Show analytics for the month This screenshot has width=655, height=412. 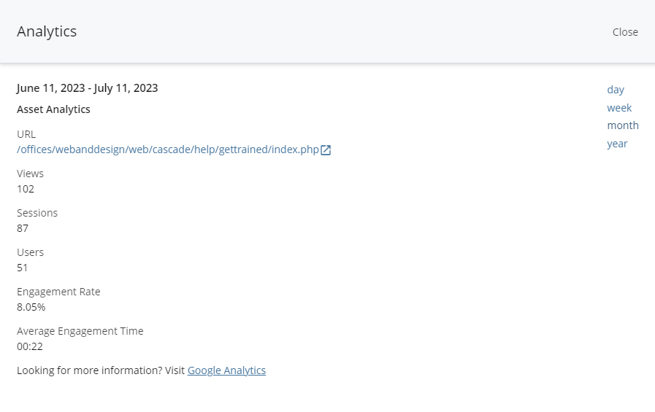click(623, 125)
